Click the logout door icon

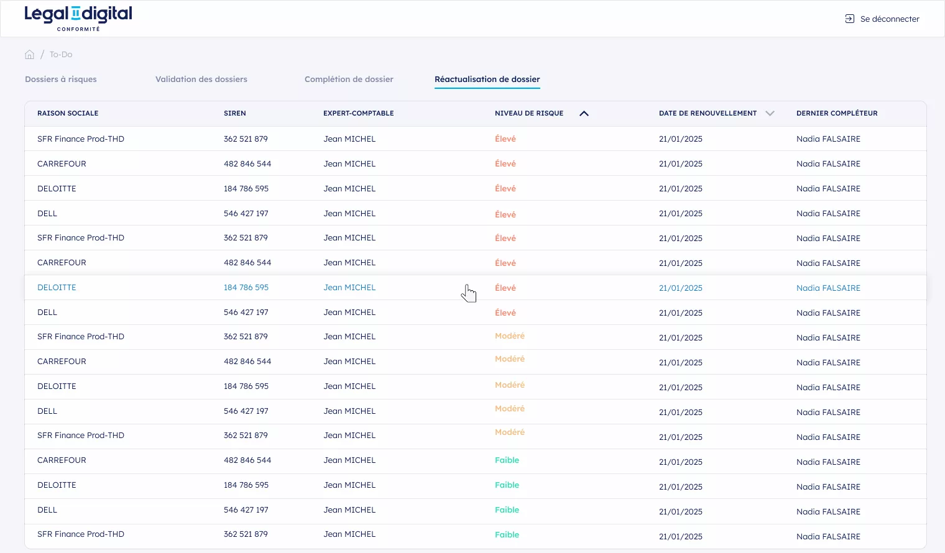tap(849, 19)
